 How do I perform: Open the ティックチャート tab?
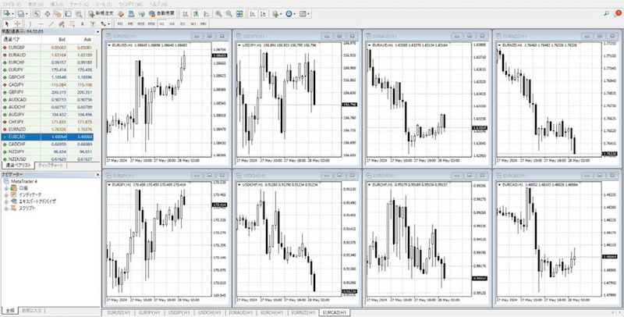[51, 166]
